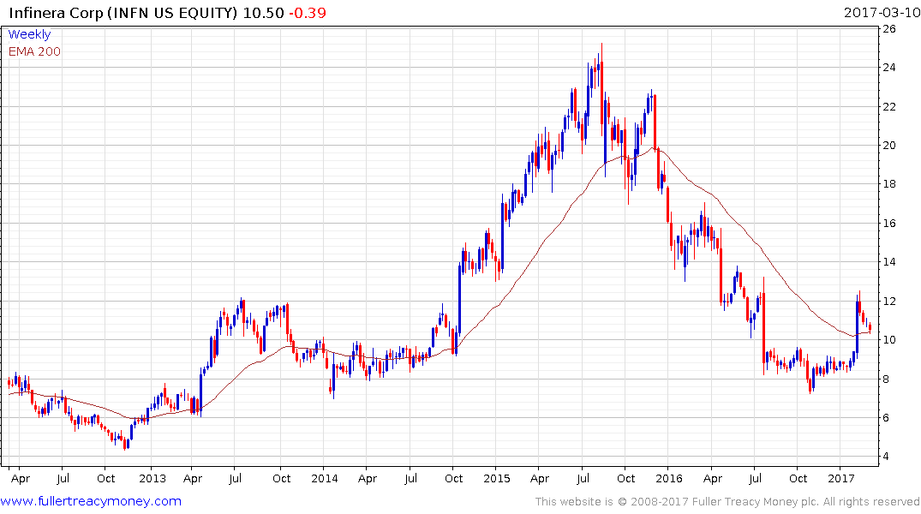
Task: Click the price change value -0.39
Action: click(308, 12)
